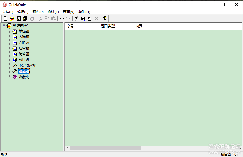Click the Delete X toolbar icon

97,19
